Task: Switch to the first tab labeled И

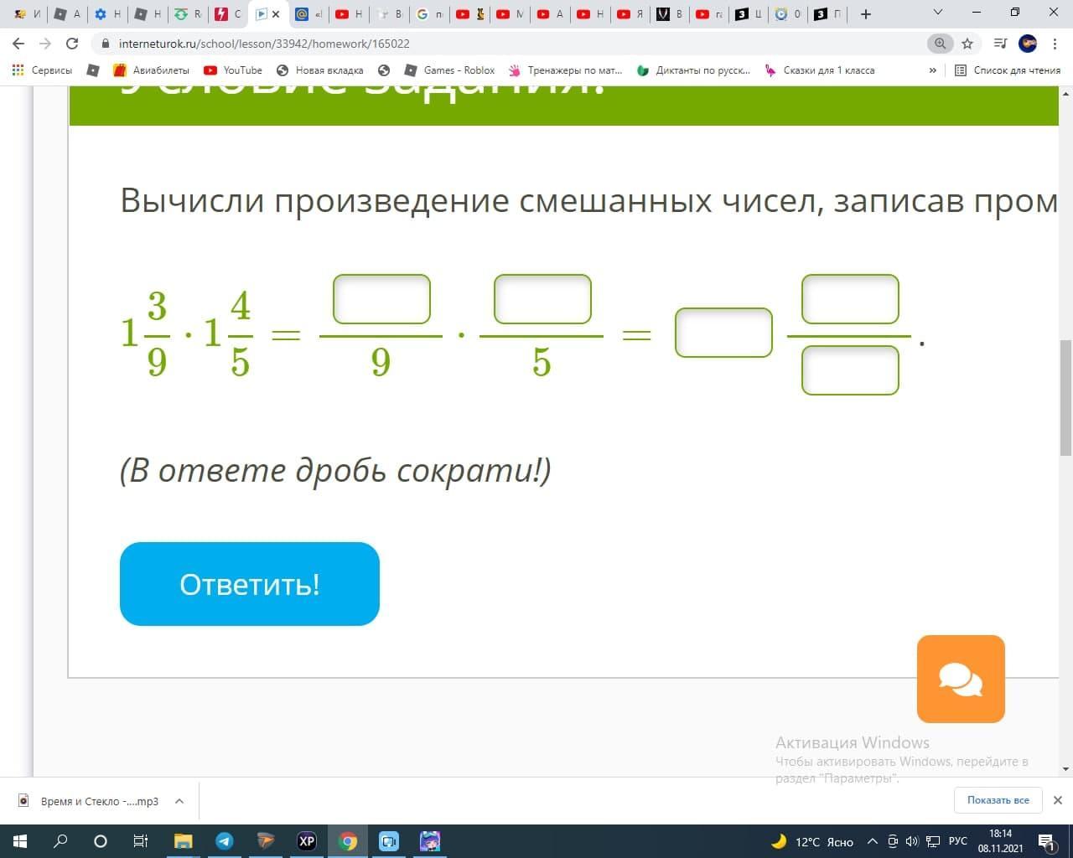Action: coord(28,14)
